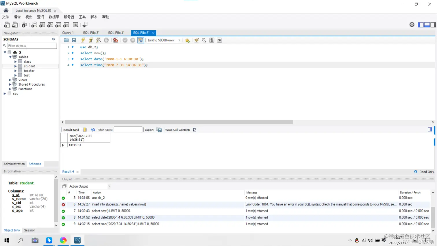This screenshot has width=437, height=246.
Task: Rollback the transaction icon
Action: pyautogui.click(x=133, y=40)
